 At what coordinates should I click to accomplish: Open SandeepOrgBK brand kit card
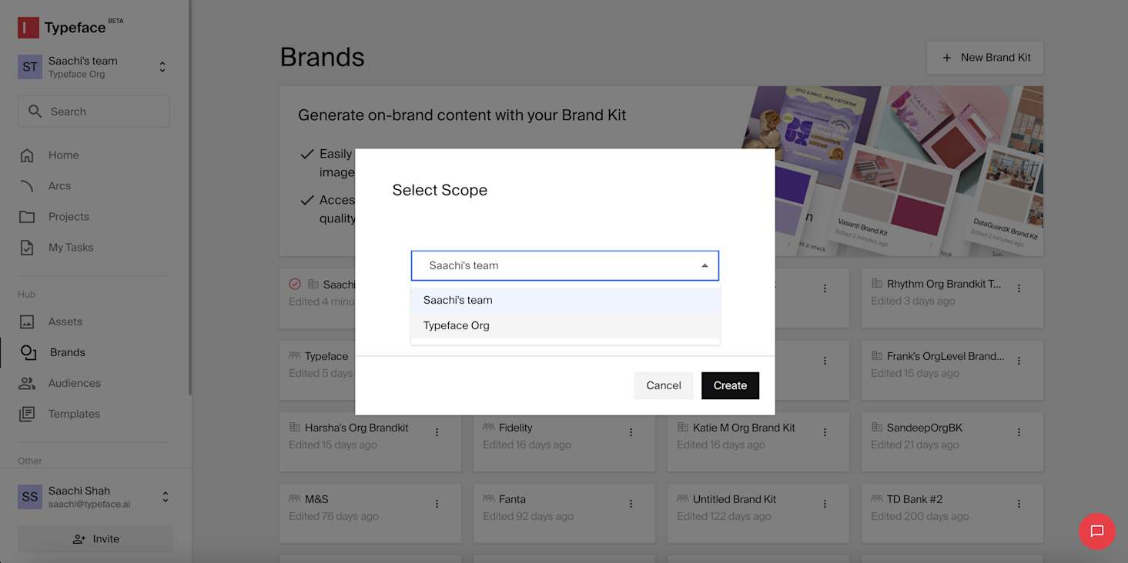pyautogui.click(x=952, y=441)
